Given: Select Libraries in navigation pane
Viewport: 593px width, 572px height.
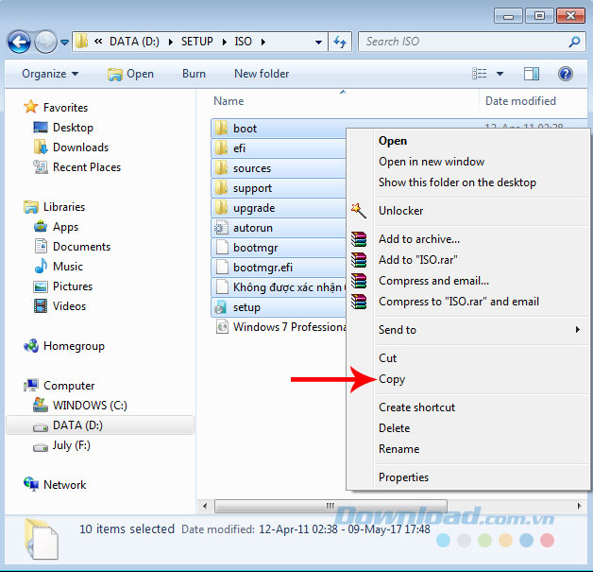Looking at the screenshot, I should click(54, 207).
